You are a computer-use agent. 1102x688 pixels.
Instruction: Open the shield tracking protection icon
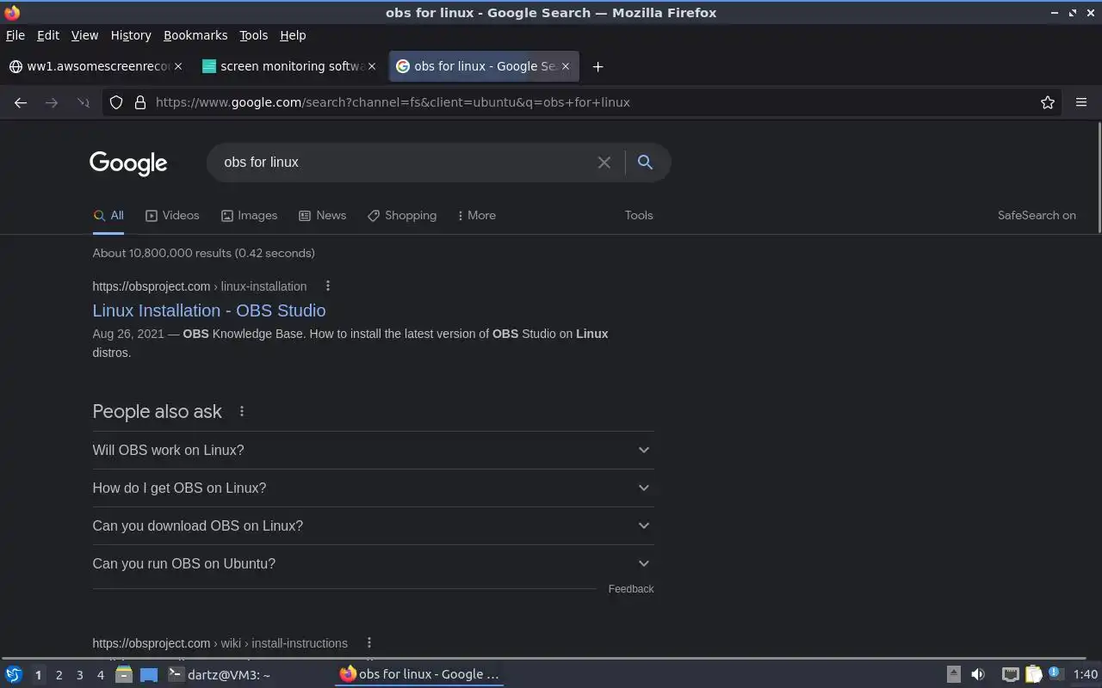[x=116, y=102]
